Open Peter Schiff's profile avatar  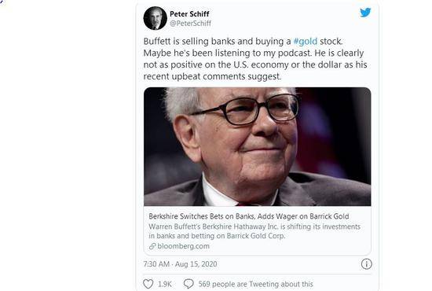click(155, 18)
